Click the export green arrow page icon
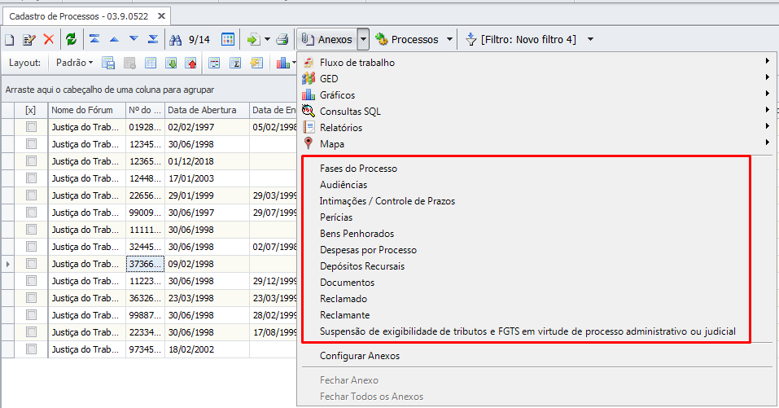The height and width of the screenshot is (408, 779). (253, 39)
